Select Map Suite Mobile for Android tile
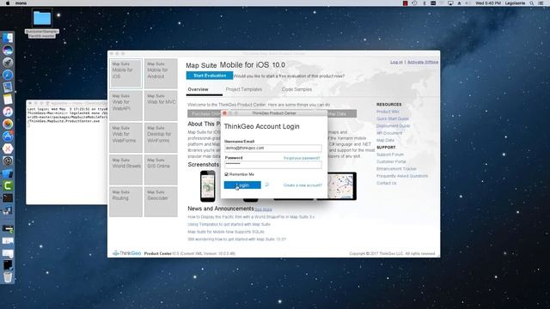This screenshot has width=550, height=309. coord(161,74)
